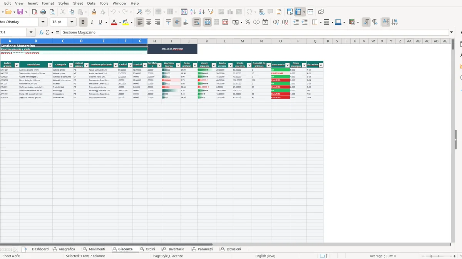Click Delete Decimal Place icon
Image resolution: width=462 pixels, height=259 pixels.
[x=285, y=22]
